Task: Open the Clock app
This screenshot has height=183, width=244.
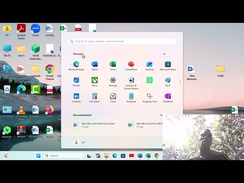Action: pos(113,98)
